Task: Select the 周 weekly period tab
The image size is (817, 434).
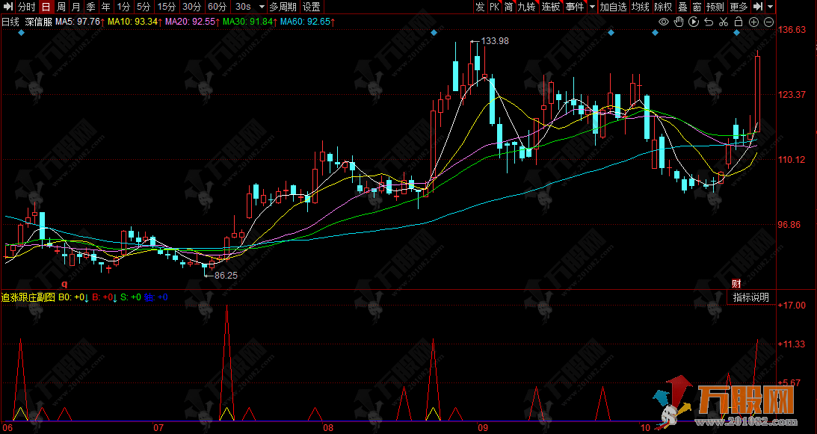Action: click(x=61, y=7)
